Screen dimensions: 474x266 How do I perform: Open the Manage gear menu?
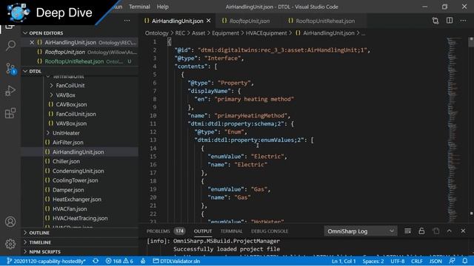[x=10, y=244]
